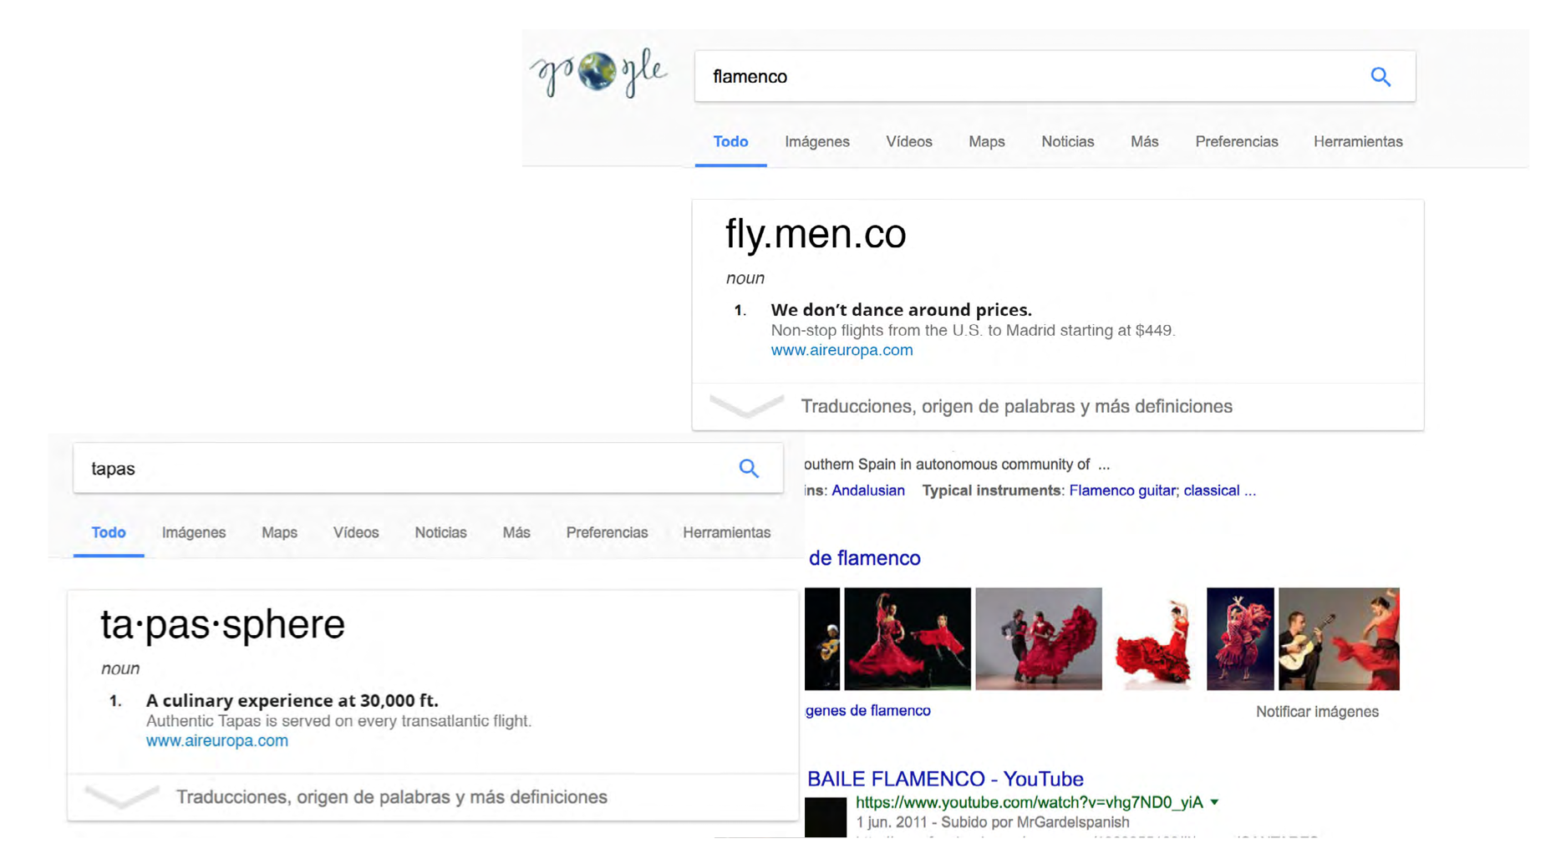Image resolution: width=1556 pixels, height=849 pixels.
Task: Open Maps tab in flamenco search
Action: pyautogui.click(x=987, y=141)
